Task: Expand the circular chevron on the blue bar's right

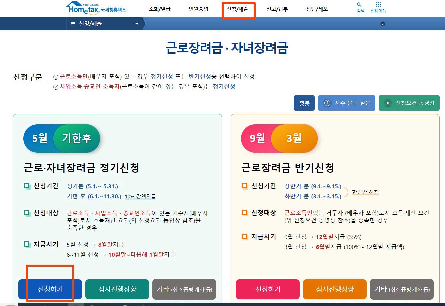Action: pyautogui.click(x=383, y=24)
